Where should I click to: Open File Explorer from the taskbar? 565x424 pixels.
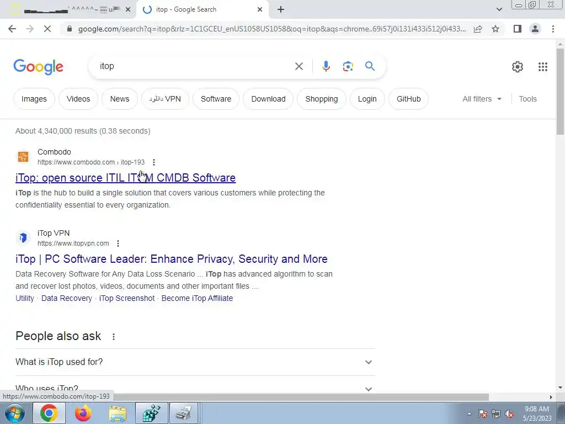pos(118,413)
